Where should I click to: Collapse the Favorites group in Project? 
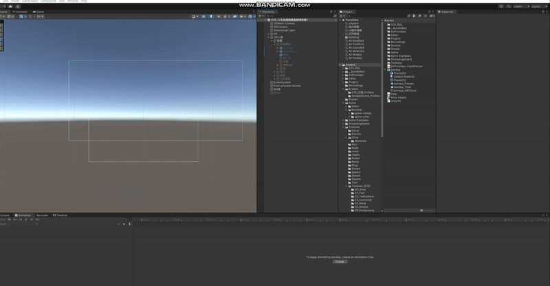[340, 20]
